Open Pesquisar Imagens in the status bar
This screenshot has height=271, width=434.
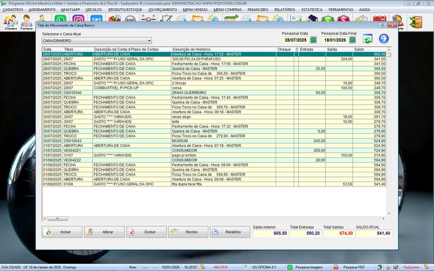307,267
